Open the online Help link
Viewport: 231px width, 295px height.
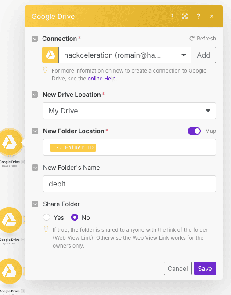pos(101,78)
